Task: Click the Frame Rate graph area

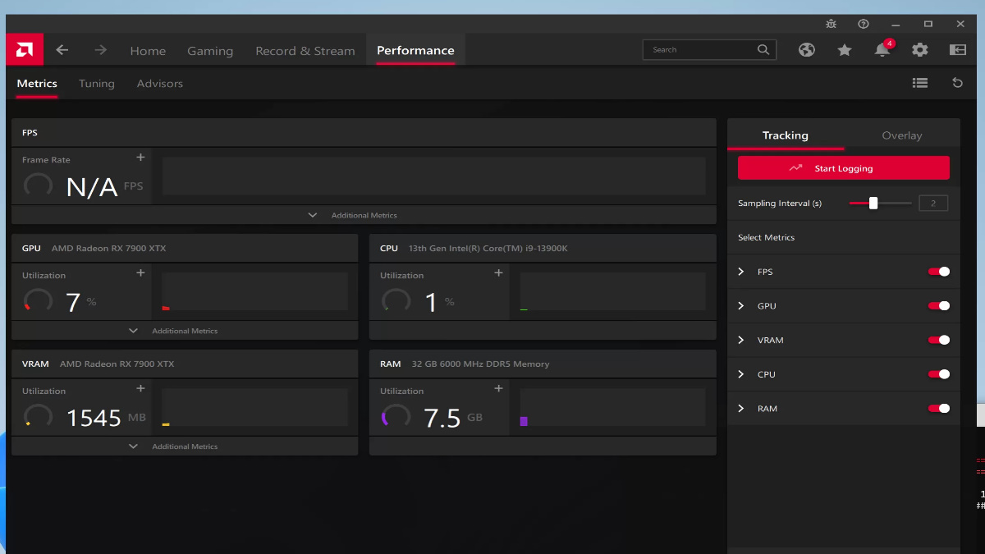Action: [x=434, y=176]
